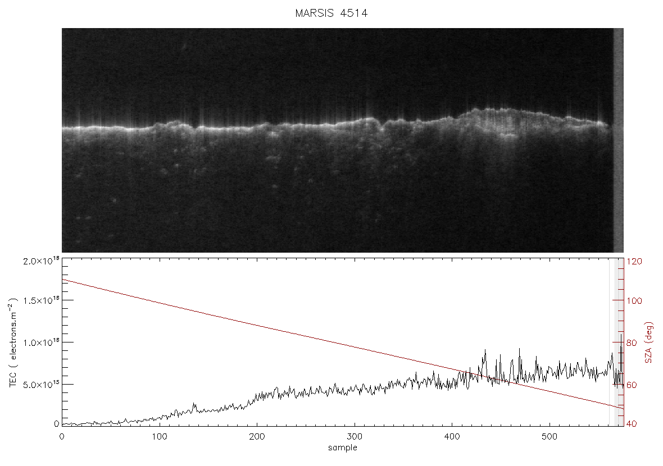Click the TEC electrons per square meter axis label

tap(13, 342)
